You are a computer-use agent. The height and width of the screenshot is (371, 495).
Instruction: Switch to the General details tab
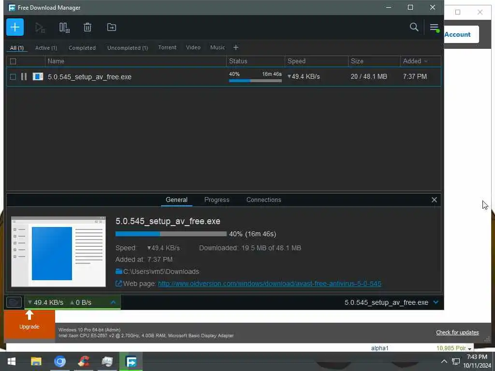point(176,200)
